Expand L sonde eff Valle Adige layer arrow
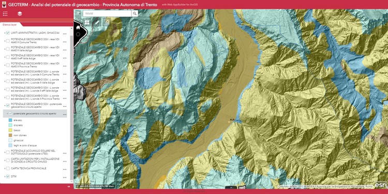Image resolution: width=388 pixels, height=194 pixels. [x=5, y=89]
